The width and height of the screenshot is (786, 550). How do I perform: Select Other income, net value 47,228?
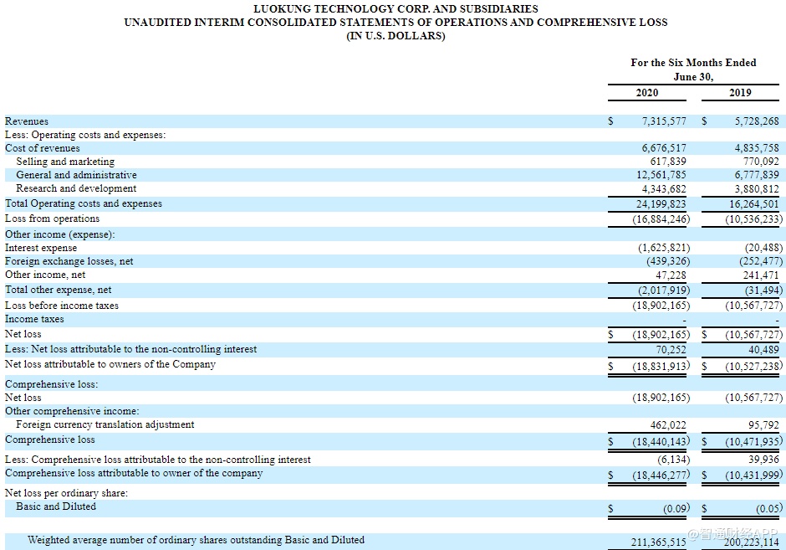coord(671,275)
